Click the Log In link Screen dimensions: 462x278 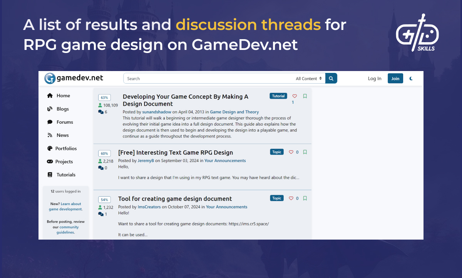(375, 78)
